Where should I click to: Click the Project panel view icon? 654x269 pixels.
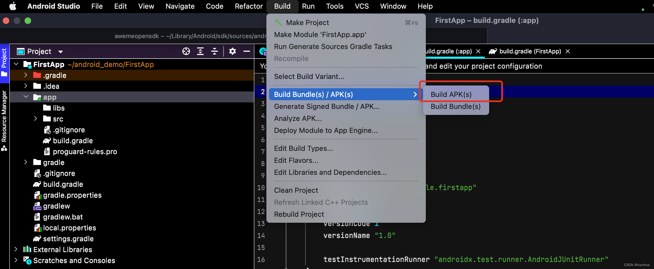point(21,51)
